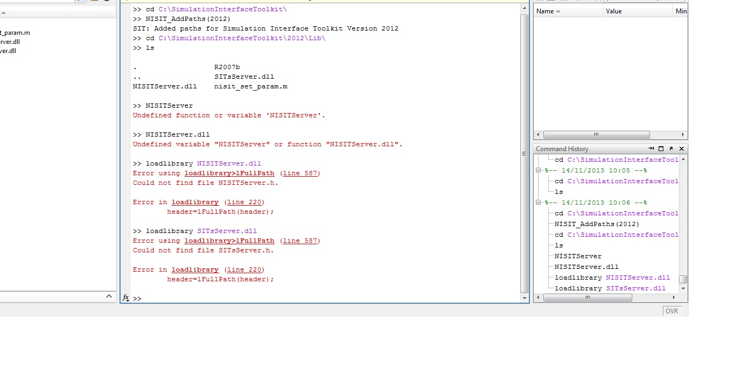
Task: Select the 14/11/2013 10:06 session header text
Action: coord(596,202)
